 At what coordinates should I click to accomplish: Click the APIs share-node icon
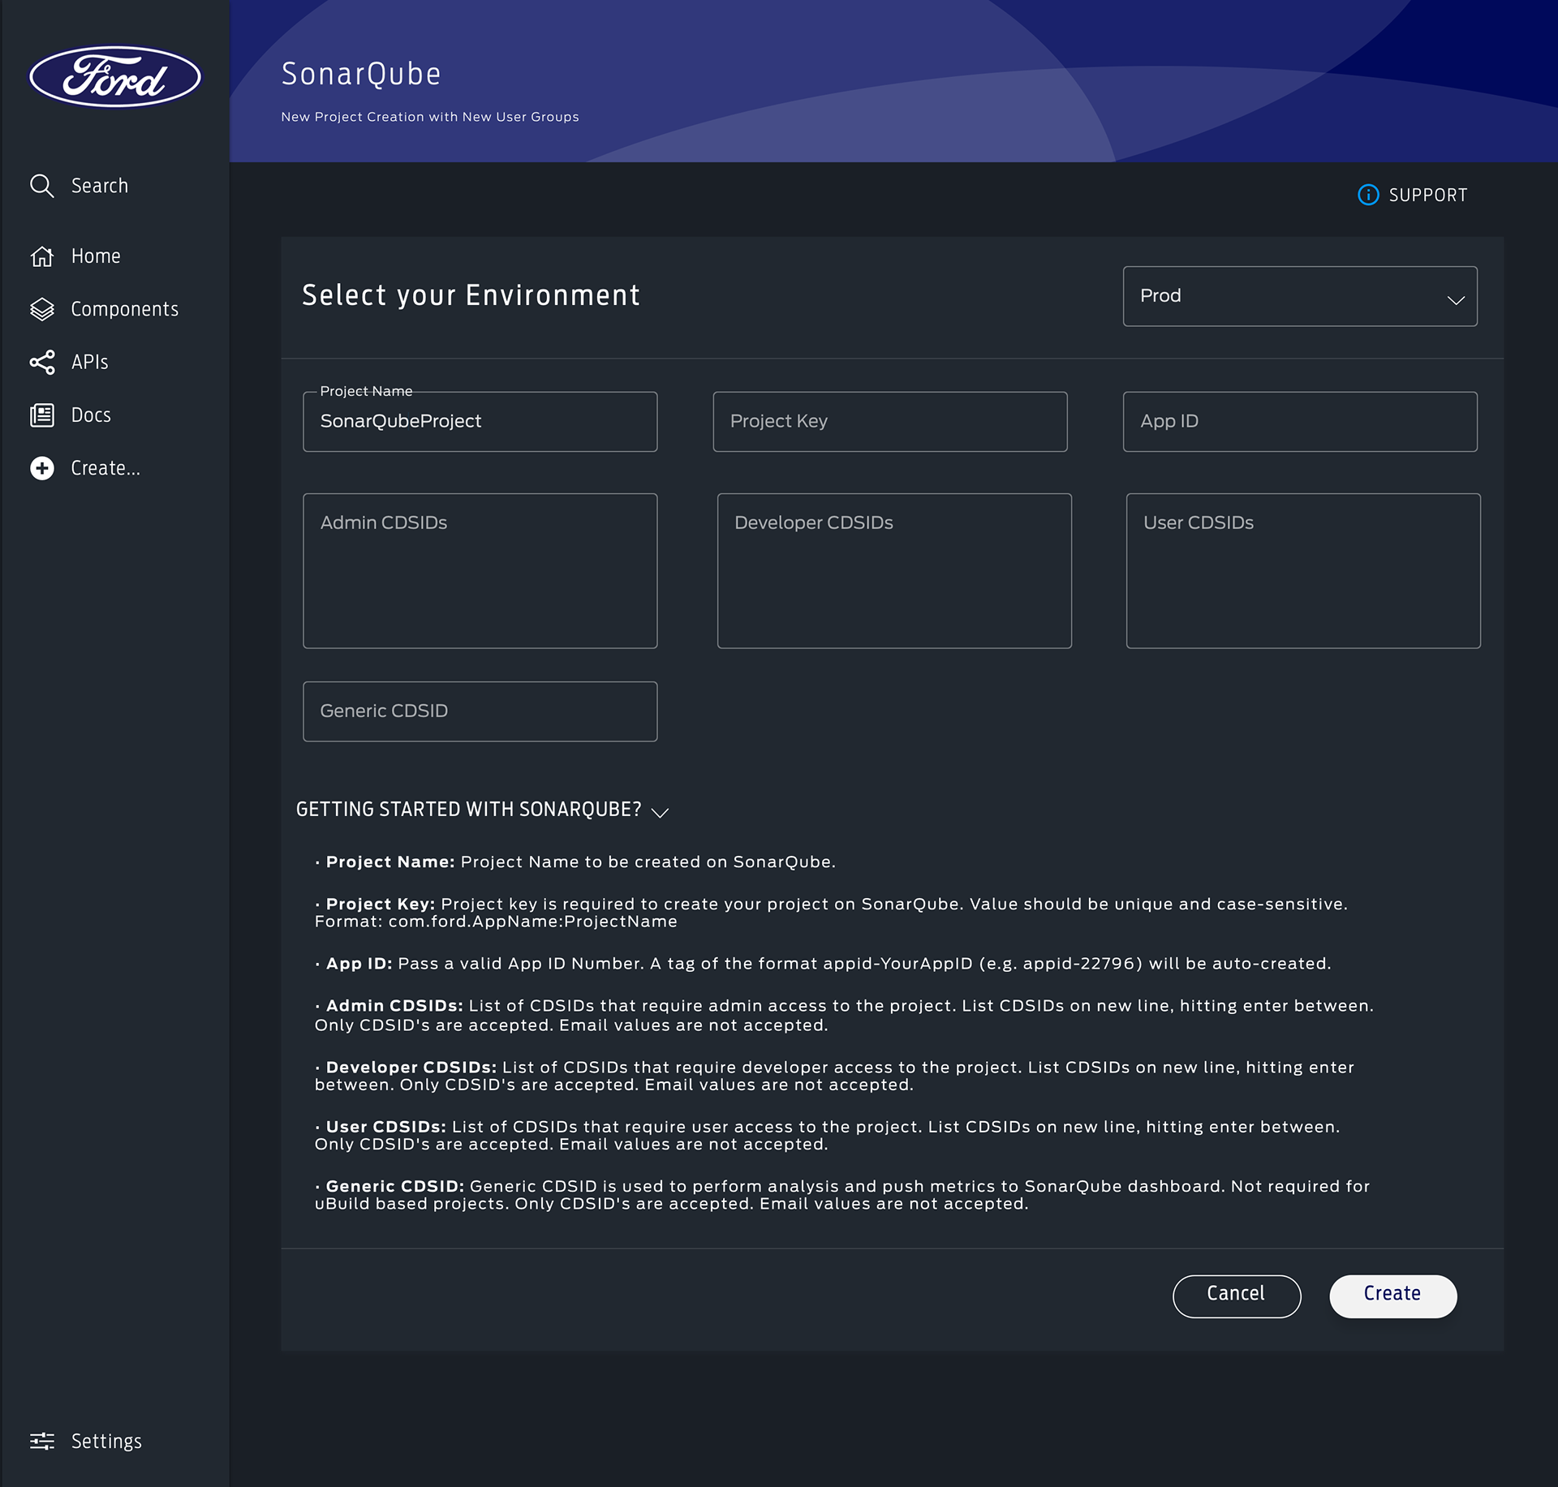pyautogui.click(x=42, y=363)
